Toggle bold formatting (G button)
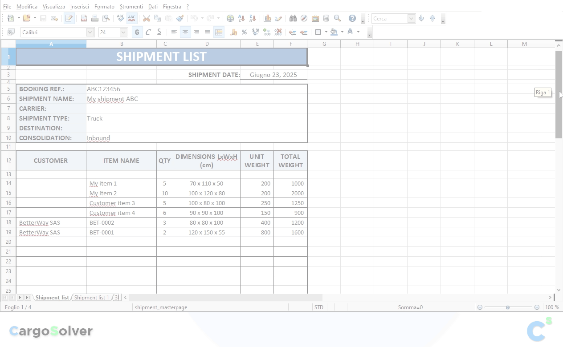The image size is (563, 347). click(x=137, y=32)
